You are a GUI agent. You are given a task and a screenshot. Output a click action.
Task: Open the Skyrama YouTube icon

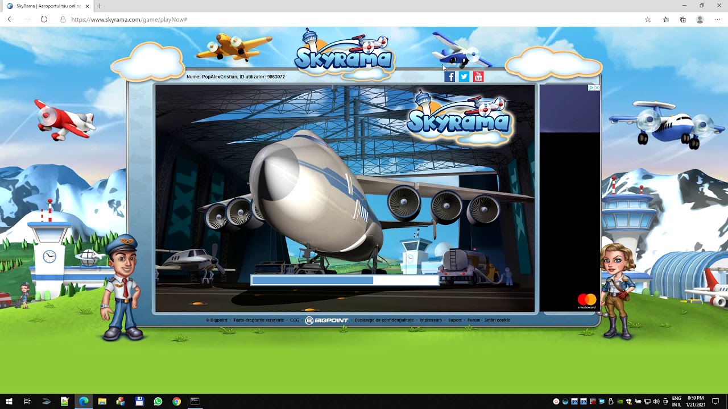coord(479,77)
